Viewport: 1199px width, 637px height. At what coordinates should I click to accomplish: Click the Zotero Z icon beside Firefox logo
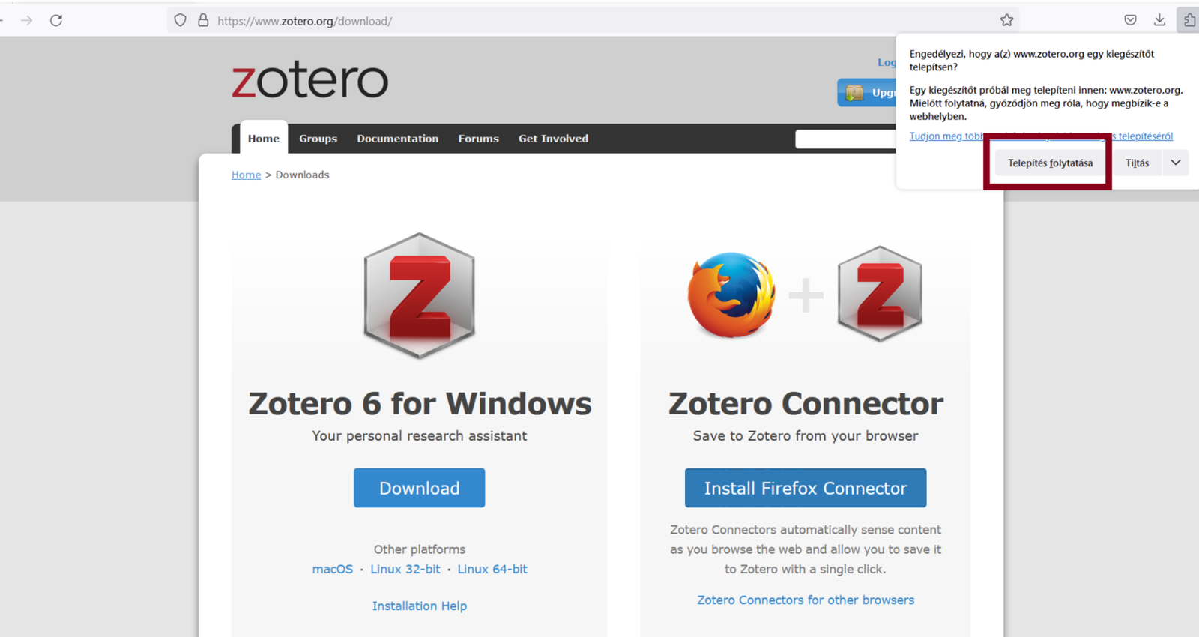pos(880,294)
